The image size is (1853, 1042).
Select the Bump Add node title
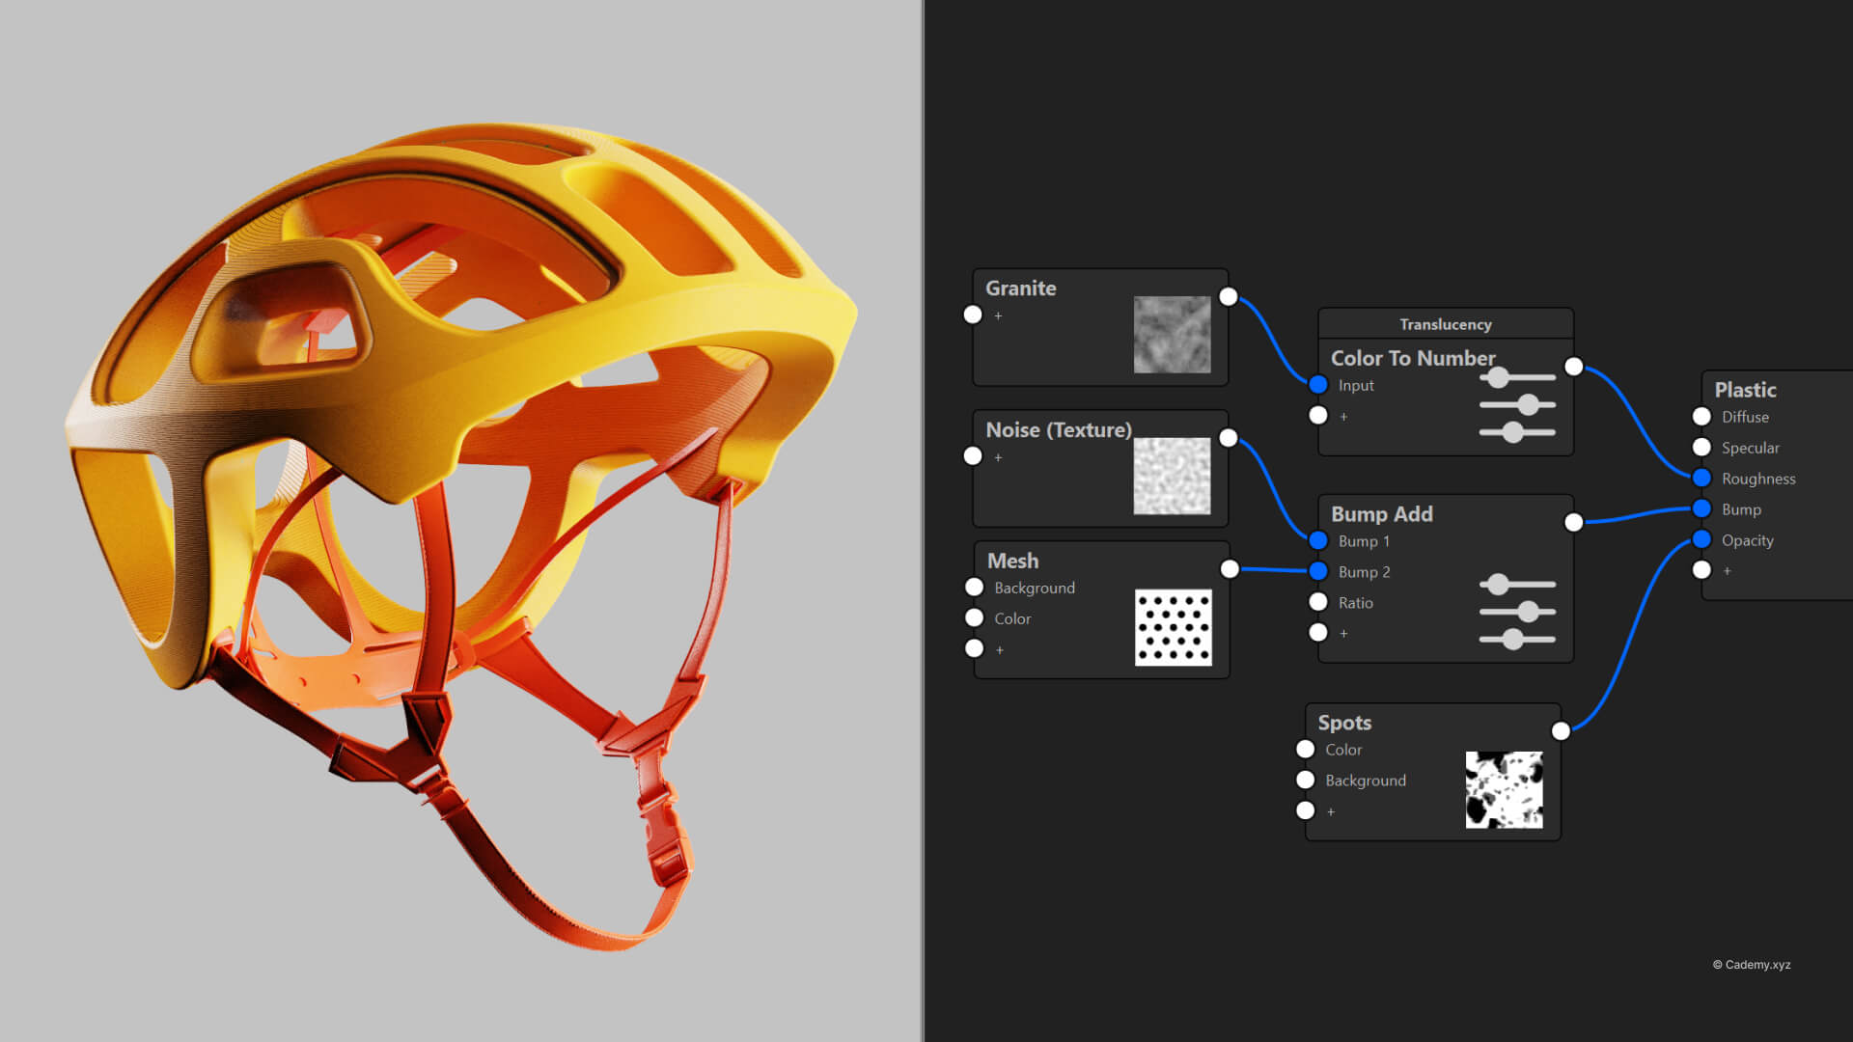click(x=1382, y=514)
